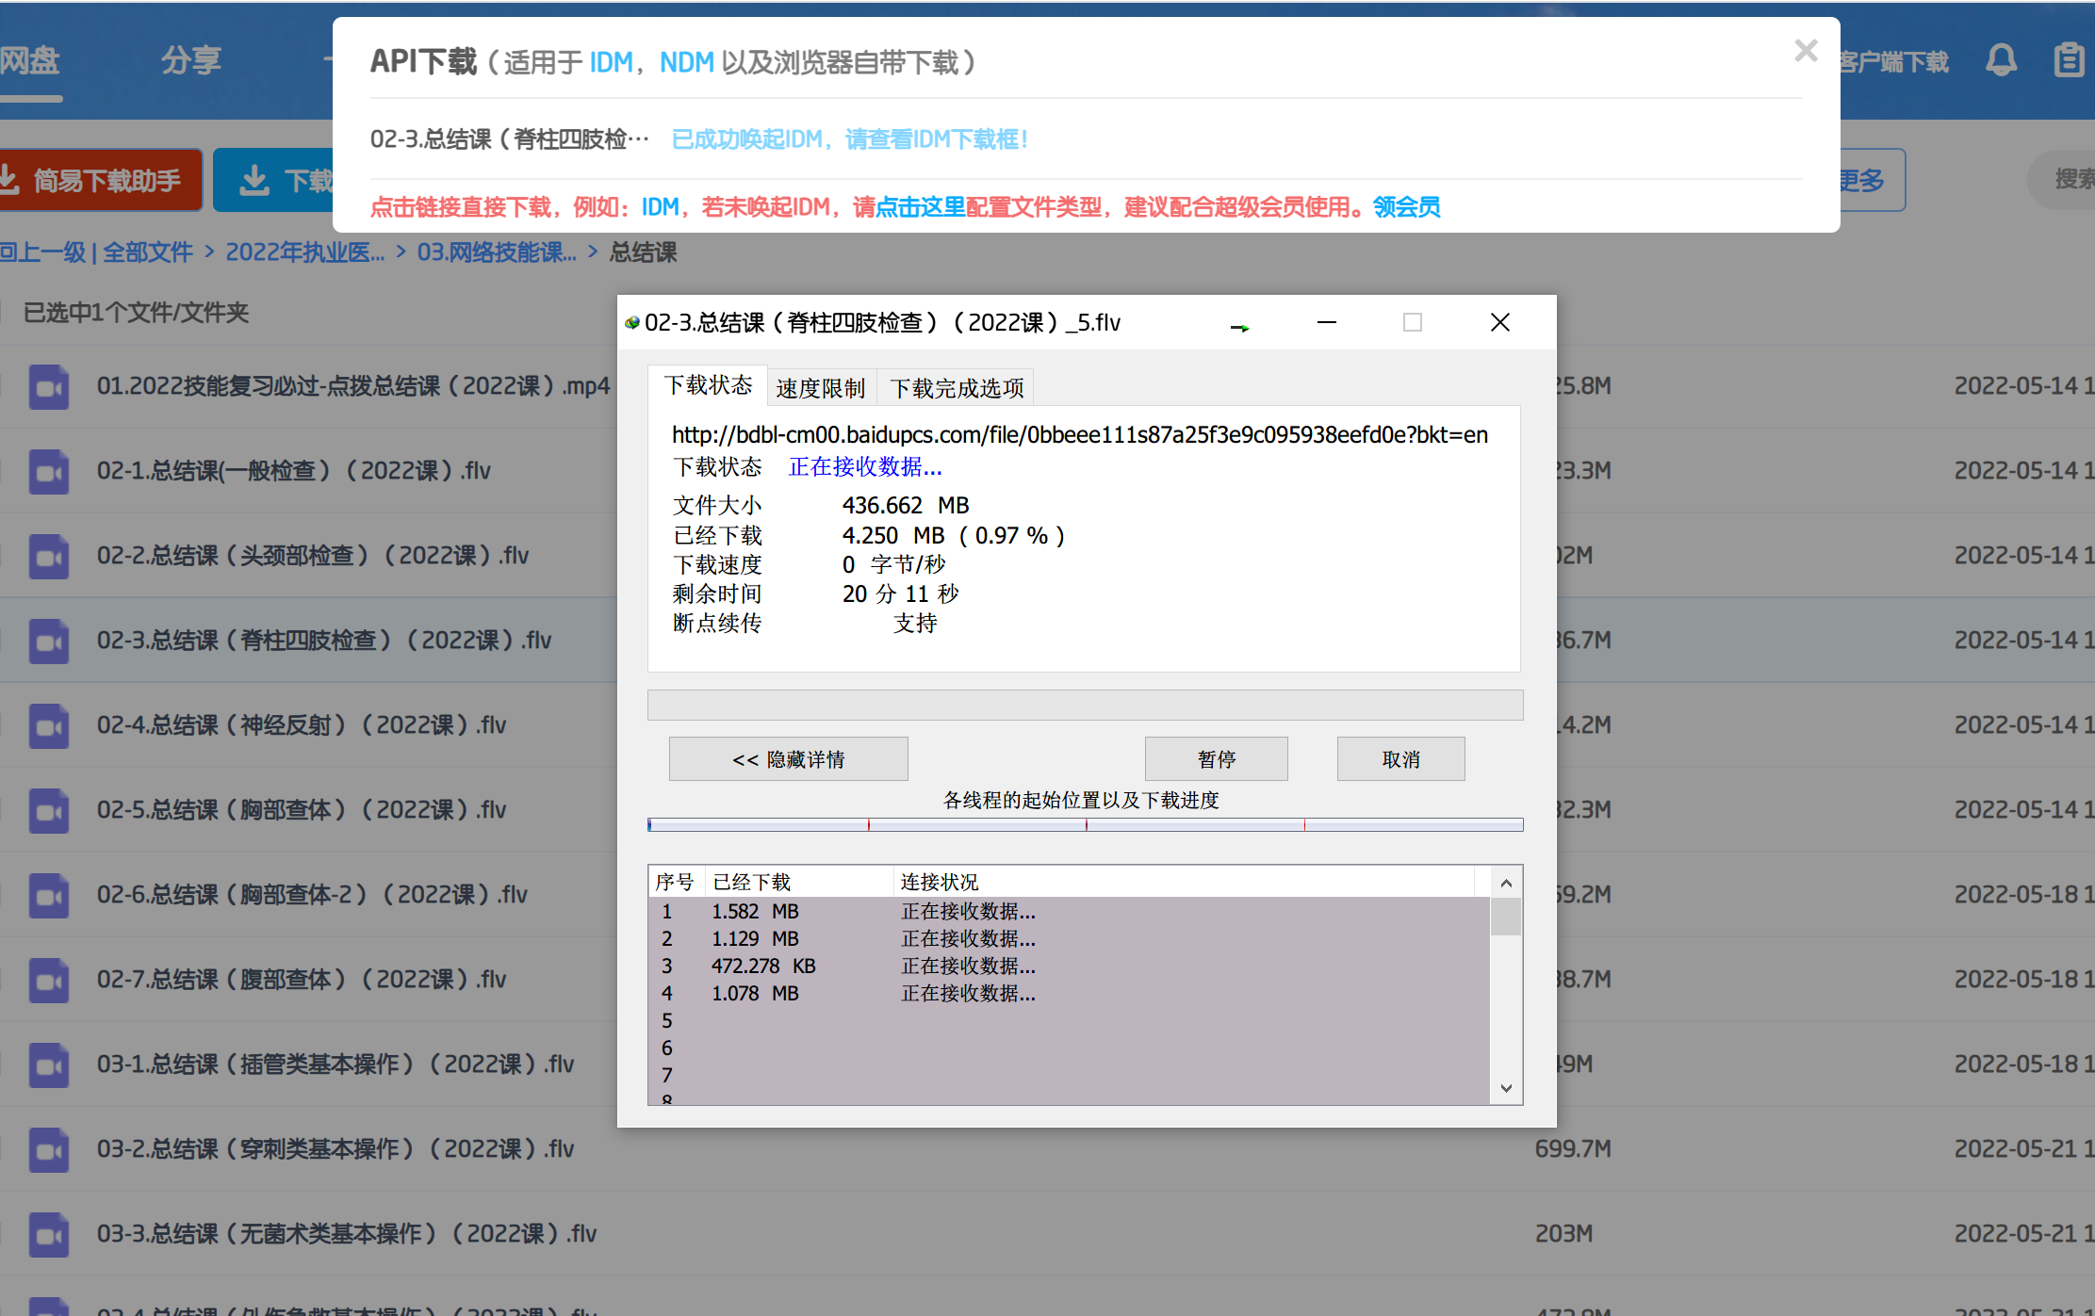The height and width of the screenshot is (1316, 2095).
Task: Click video icon of 01.2022技能复习必过 mp4
Action: coord(48,386)
